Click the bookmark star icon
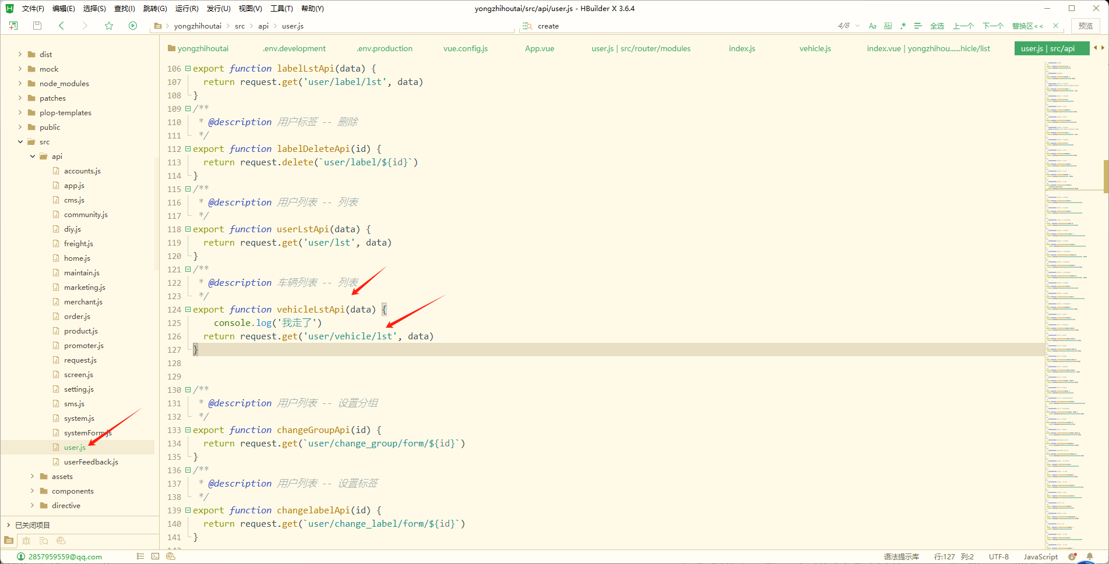The image size is (1109, 564). click(x=109, y=26)
